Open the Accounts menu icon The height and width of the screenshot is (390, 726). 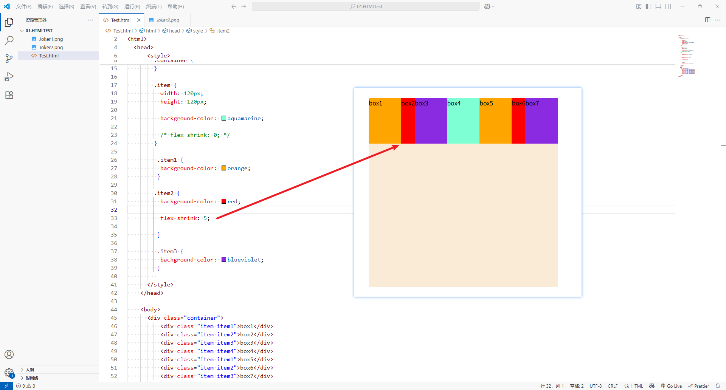pyautogui.click(x=9, y=354)
